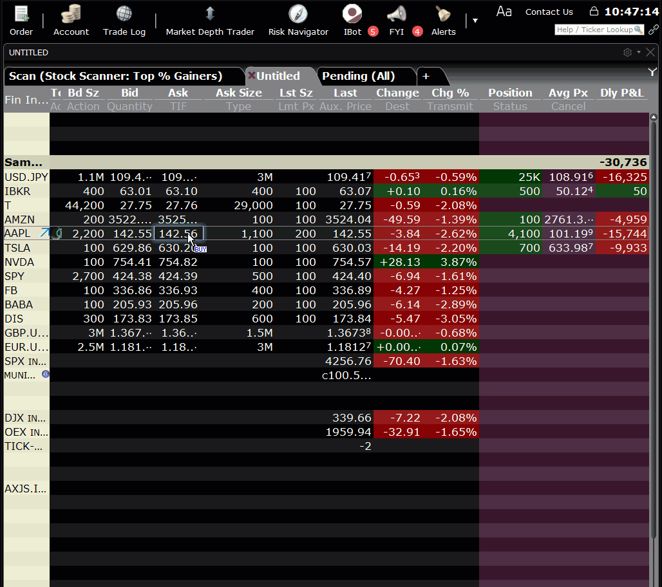Click NVDA change value +28.13
Image resolution: width=662 pixels, height=587 pixels.
tap(399, 262)
